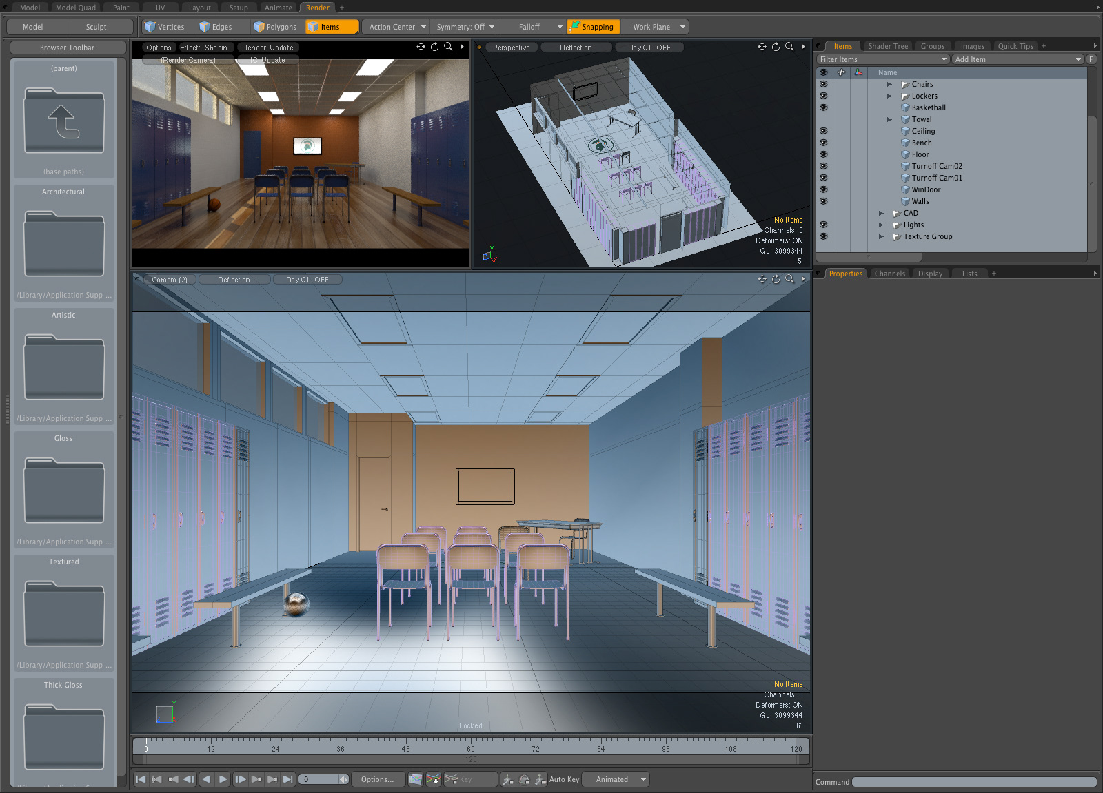The image size is (1103, 793).
Task: Pan the render camera view icon
Action: pos(421,47)
